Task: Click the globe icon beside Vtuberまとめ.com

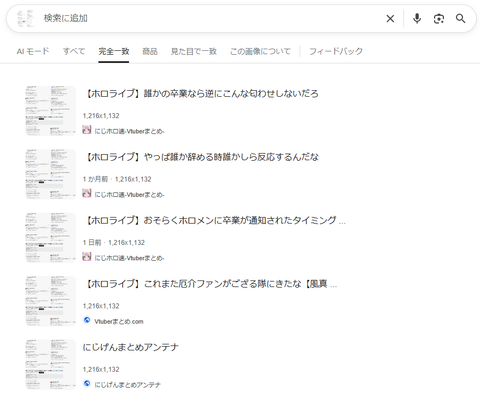Action: pyautogui.click(x=87, y=320)
